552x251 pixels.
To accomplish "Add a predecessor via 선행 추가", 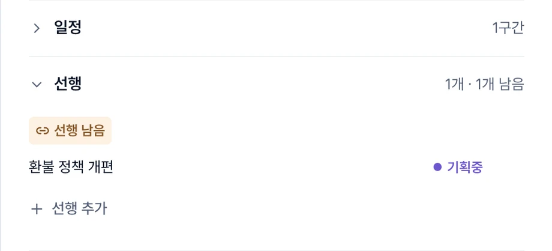I will click(69, 209).
